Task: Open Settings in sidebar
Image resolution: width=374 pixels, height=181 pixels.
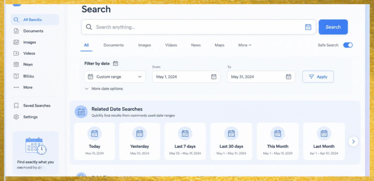Action: tap(35, 117)
